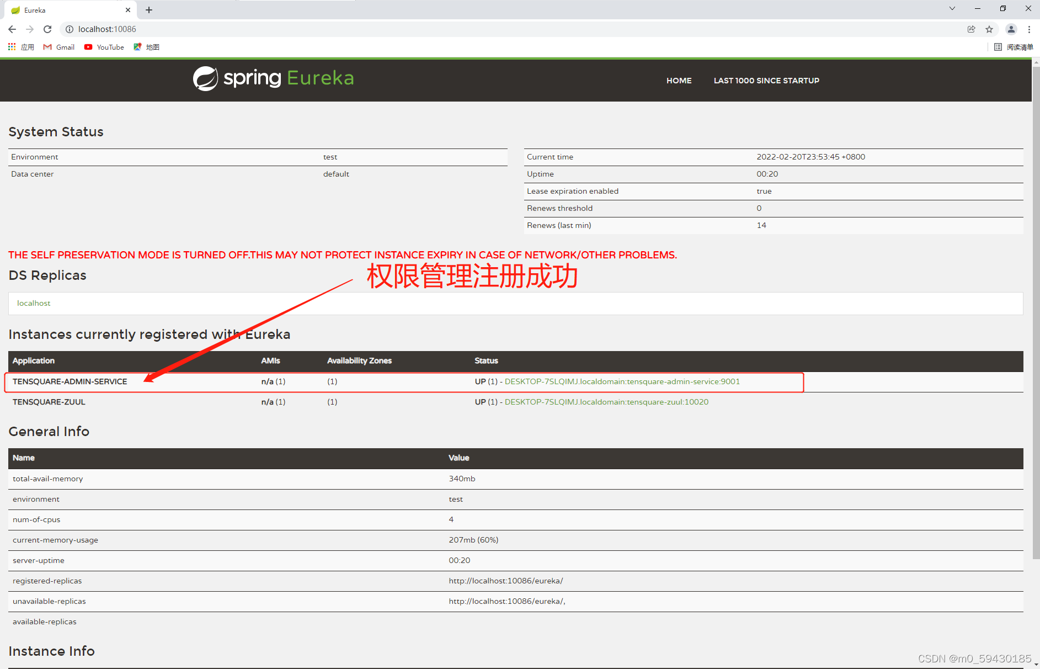Select the Renews (last min) label

(559, 225)
